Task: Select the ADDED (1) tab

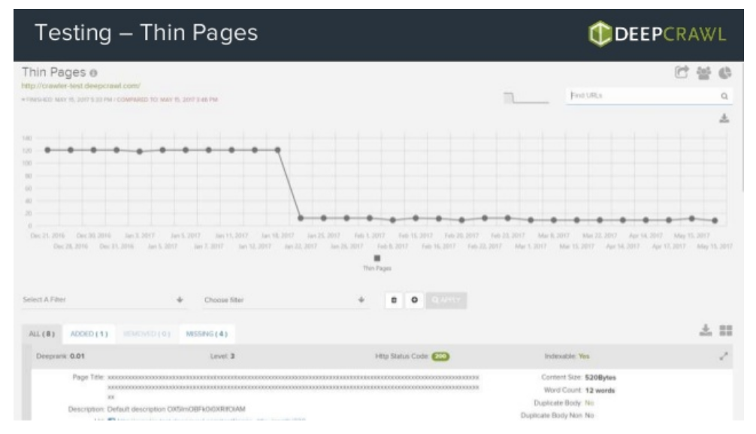Action: (89, 334)
